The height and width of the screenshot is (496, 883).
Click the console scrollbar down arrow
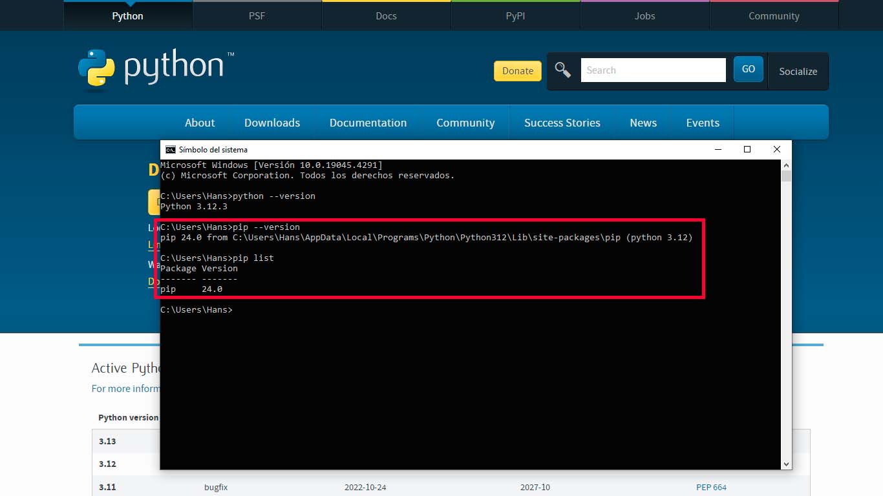pos(786,464)
